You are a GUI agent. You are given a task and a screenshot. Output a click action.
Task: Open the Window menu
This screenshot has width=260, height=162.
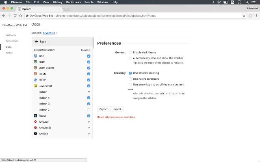102,2
